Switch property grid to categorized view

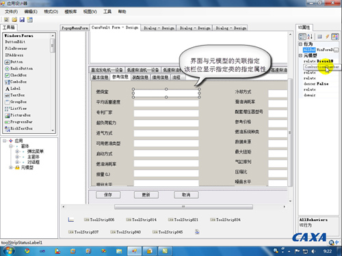point(302,37)
